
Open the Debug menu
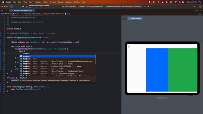point(60,2)
